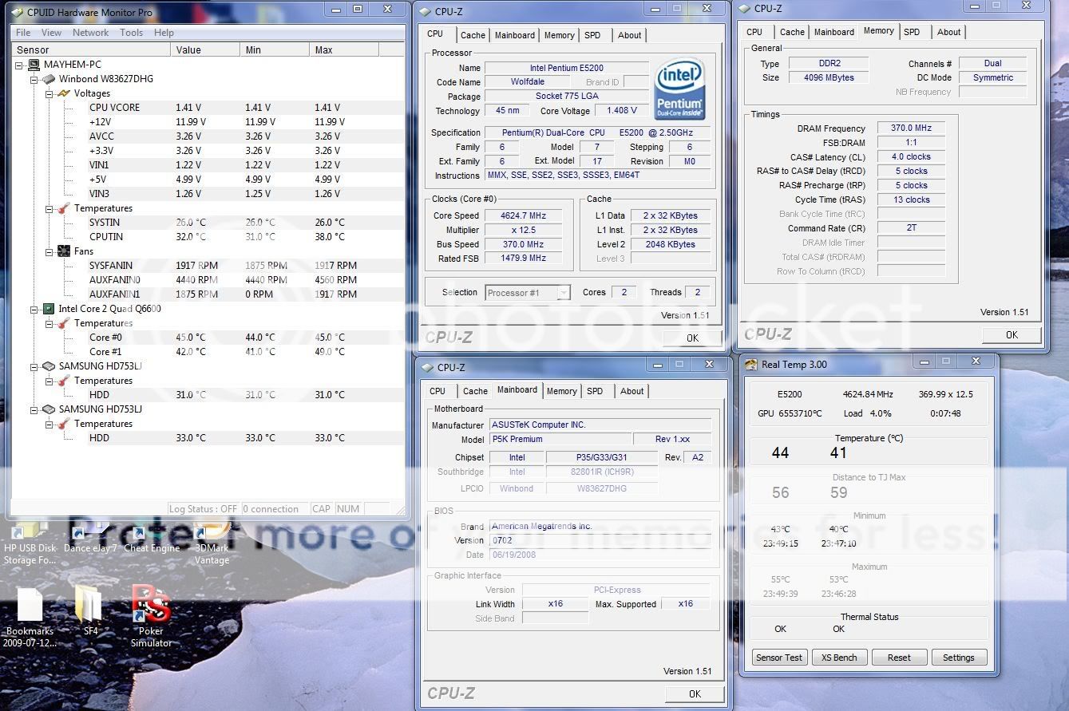The image size is (1069, 711).
Task: Click the MAYHEM-PC computer icon
Action: click(x=34, y=65)
